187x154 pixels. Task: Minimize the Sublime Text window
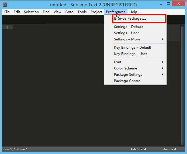click(x=161, y=4)
